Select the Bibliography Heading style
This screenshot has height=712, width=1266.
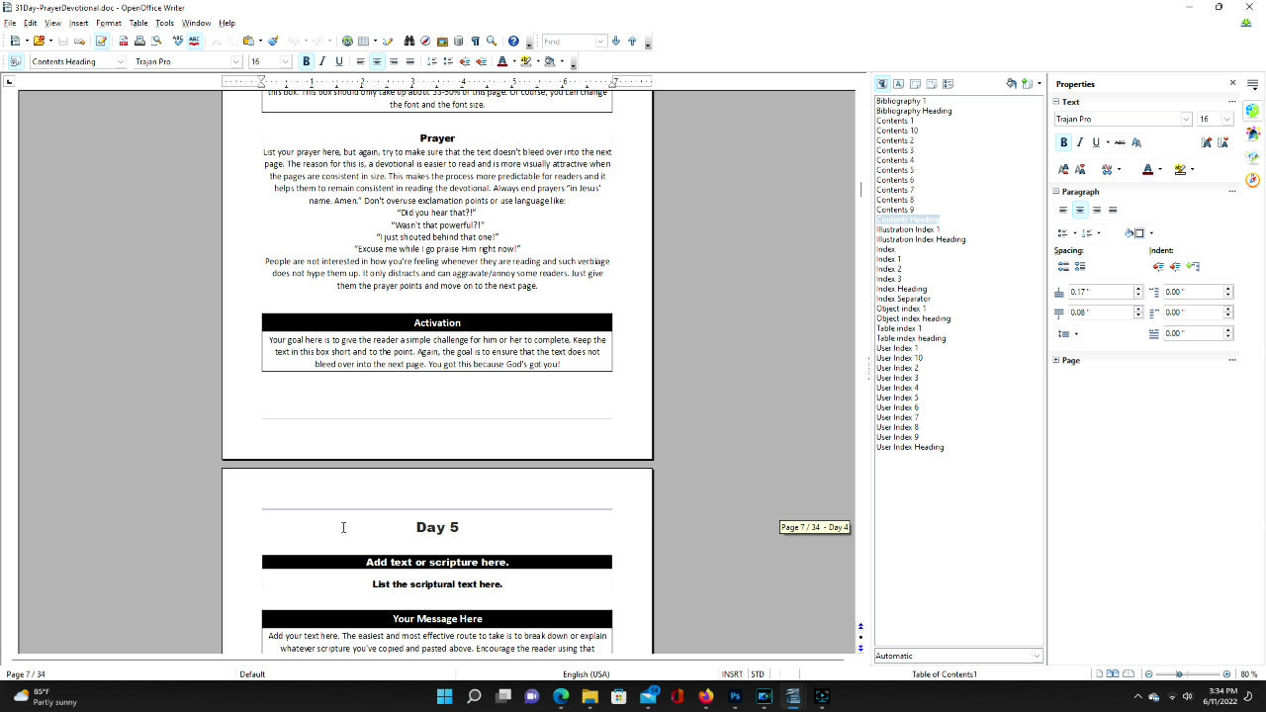914,111
